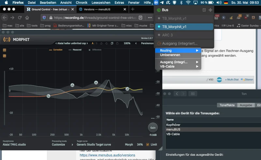This screenshot has width=261, height=160.
Task: Switch to the Toneffekte tab
Action: pos(227,105)
